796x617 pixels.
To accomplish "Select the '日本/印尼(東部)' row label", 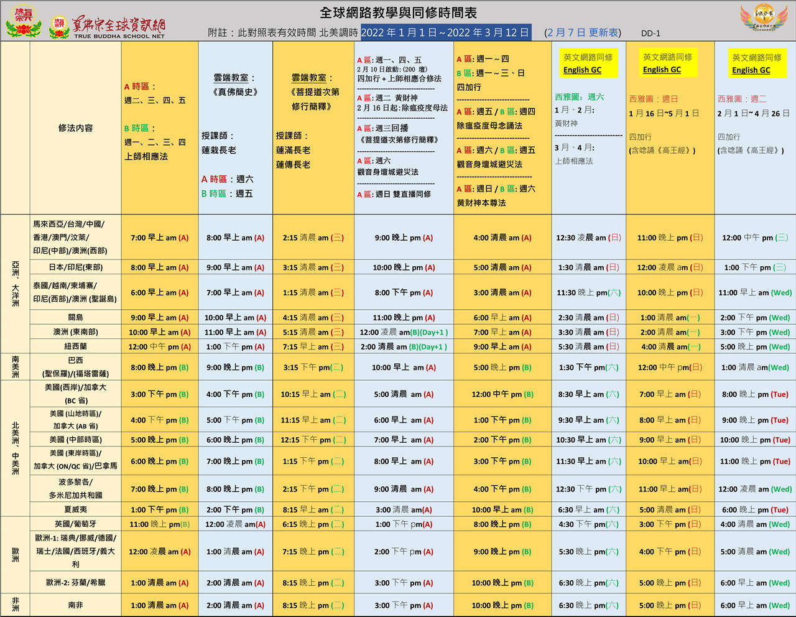I will pyautogui.click(x=75, y=267).
